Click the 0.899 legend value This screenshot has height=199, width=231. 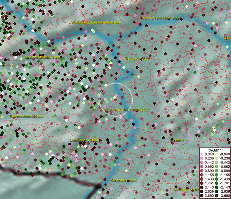tap(209, 171)
